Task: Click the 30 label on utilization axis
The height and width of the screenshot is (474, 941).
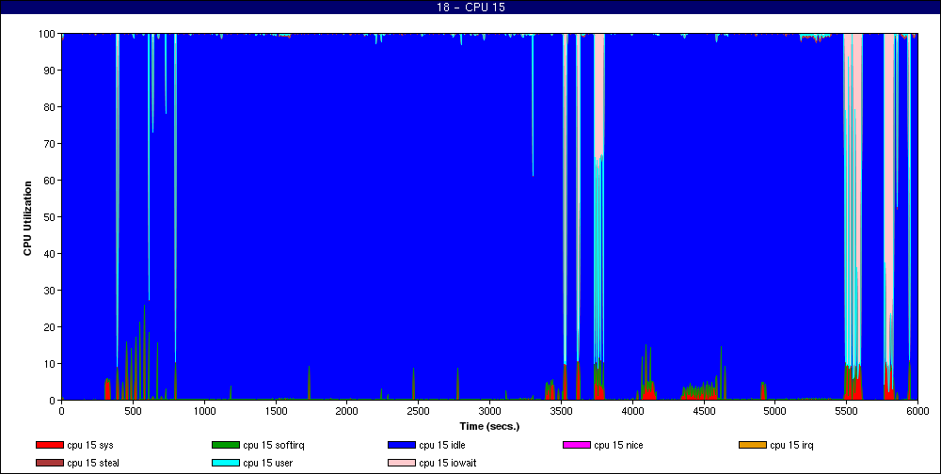Action: [51, 291]
